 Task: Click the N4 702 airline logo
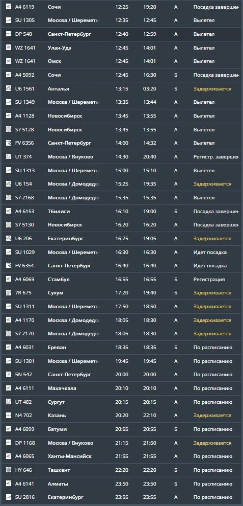pyautogui.click(x=9, y=416)
